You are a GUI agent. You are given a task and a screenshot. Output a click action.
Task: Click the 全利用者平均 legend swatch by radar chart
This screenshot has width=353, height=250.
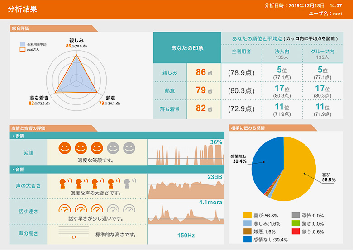(22, 45)
